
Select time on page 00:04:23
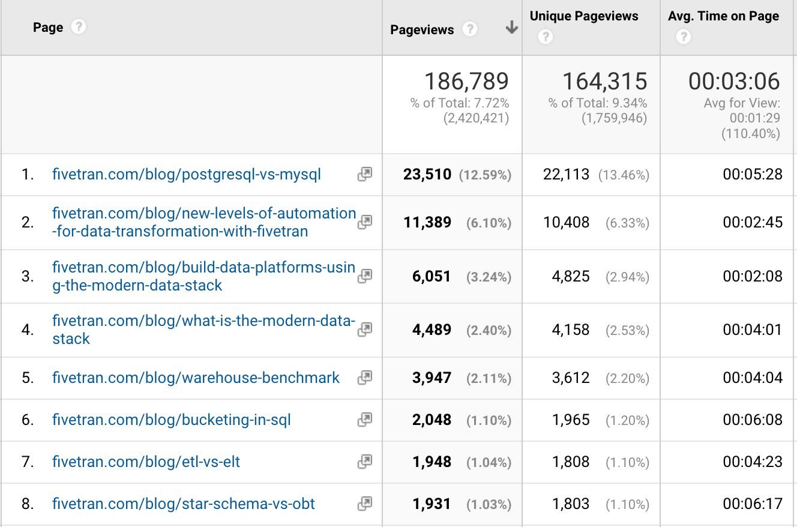point(753,462)
